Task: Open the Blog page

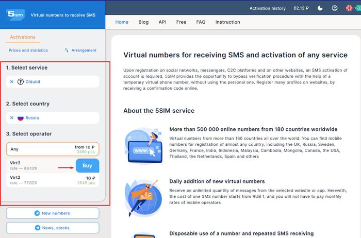Action: coord(143,22)
